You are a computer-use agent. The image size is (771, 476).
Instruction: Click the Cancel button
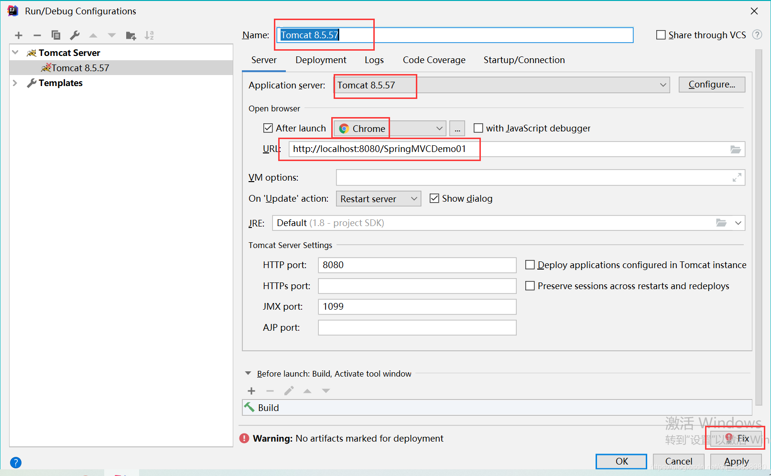pyautogui.click(x=679, y=461)
